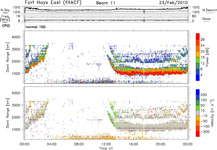Click the red bottom of the Velocity color bar
217x150 pixels.
[198, 134]
